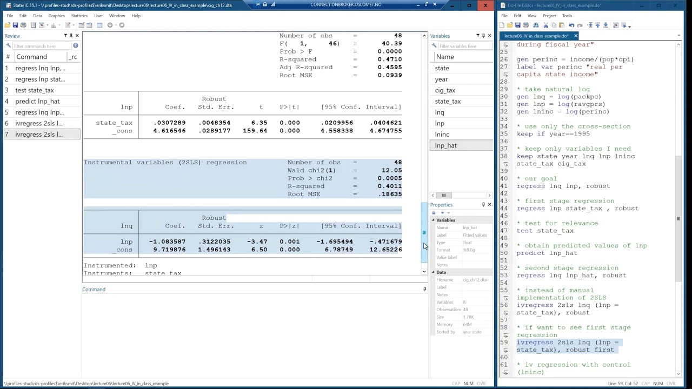Select review command 2 regress lnp stat...

click(x=42, y=79)
